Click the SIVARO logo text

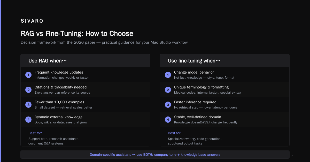coord(32,21)
